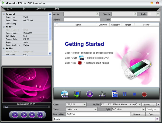Click the green-arrow import file toolbar icon
This screenshot has width=162, height=123.
(x=77, y=94)
